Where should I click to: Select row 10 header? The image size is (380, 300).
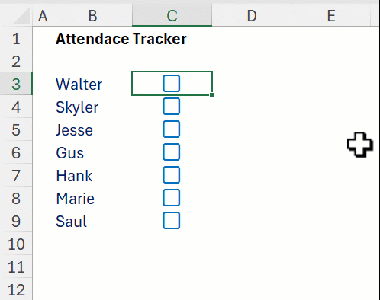point(16,244)
